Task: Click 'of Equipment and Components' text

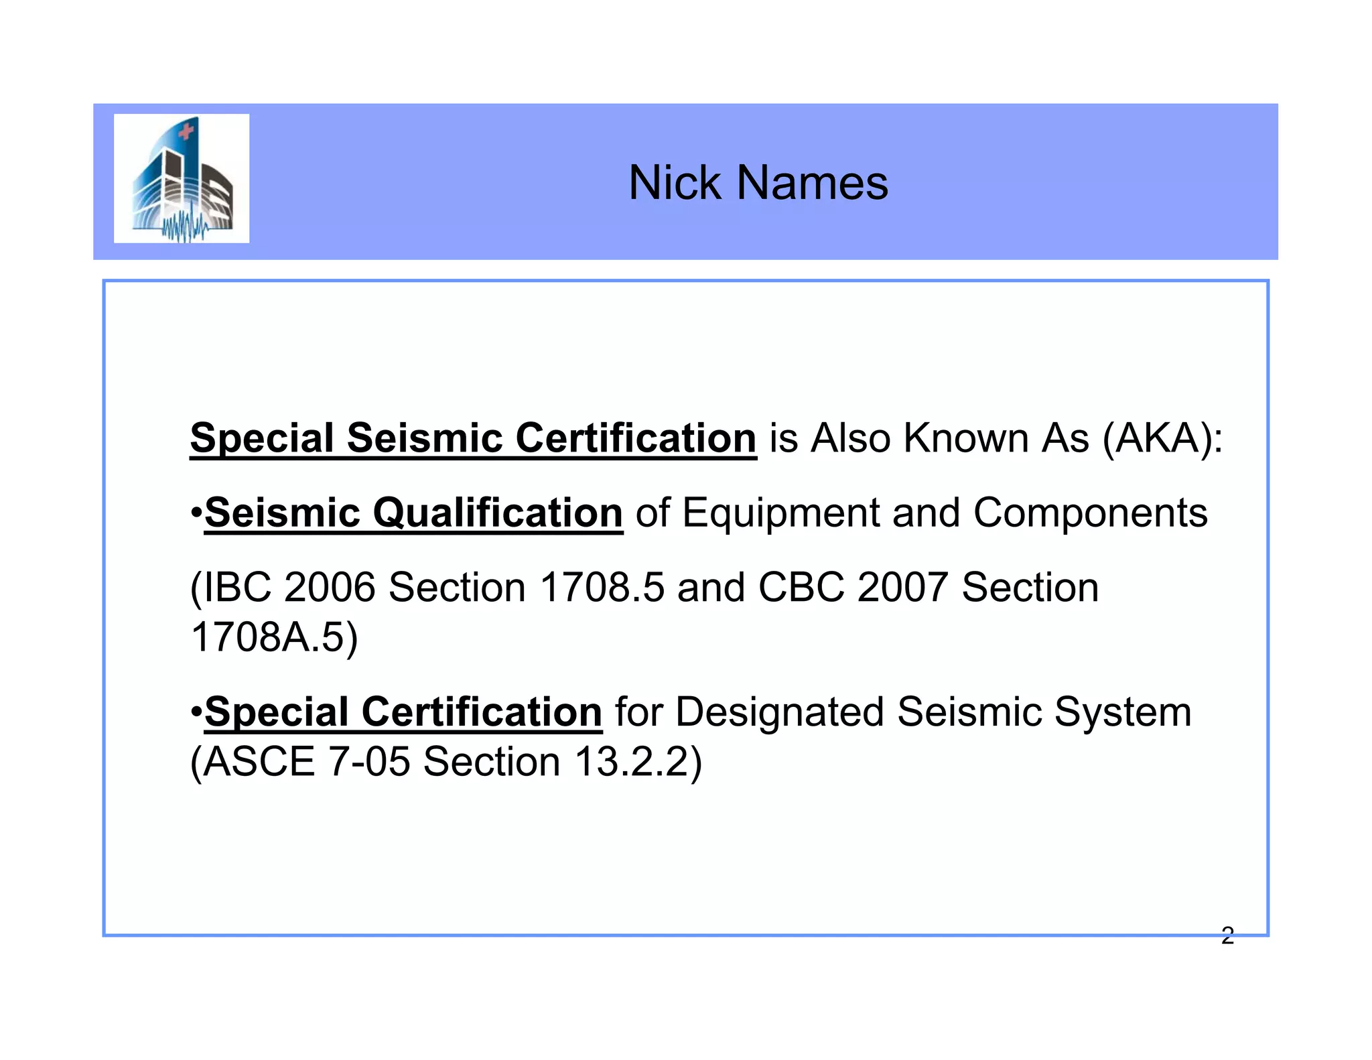Action: [921, 513]
